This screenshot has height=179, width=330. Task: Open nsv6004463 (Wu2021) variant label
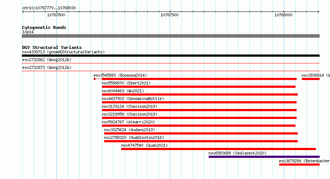123,91
